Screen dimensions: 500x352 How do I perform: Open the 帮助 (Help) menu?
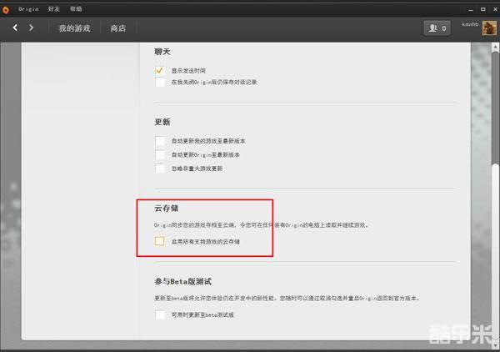(x=76, y=7)
